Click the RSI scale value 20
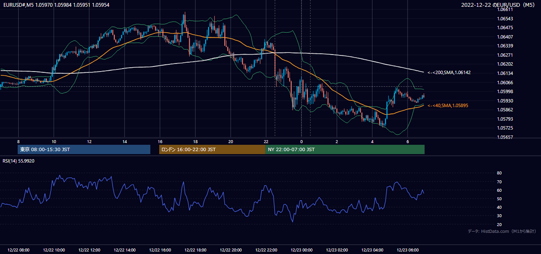The height and width of the screenshot is (254, 541). [x=499, y=224]
